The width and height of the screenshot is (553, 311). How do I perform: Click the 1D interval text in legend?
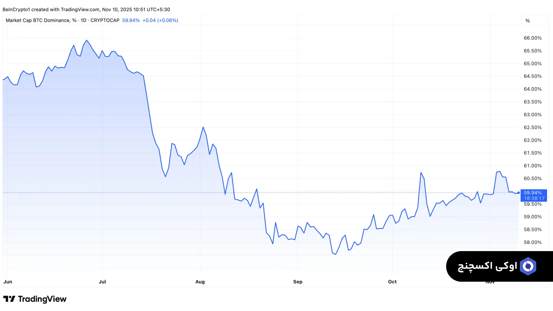point(84,20)
